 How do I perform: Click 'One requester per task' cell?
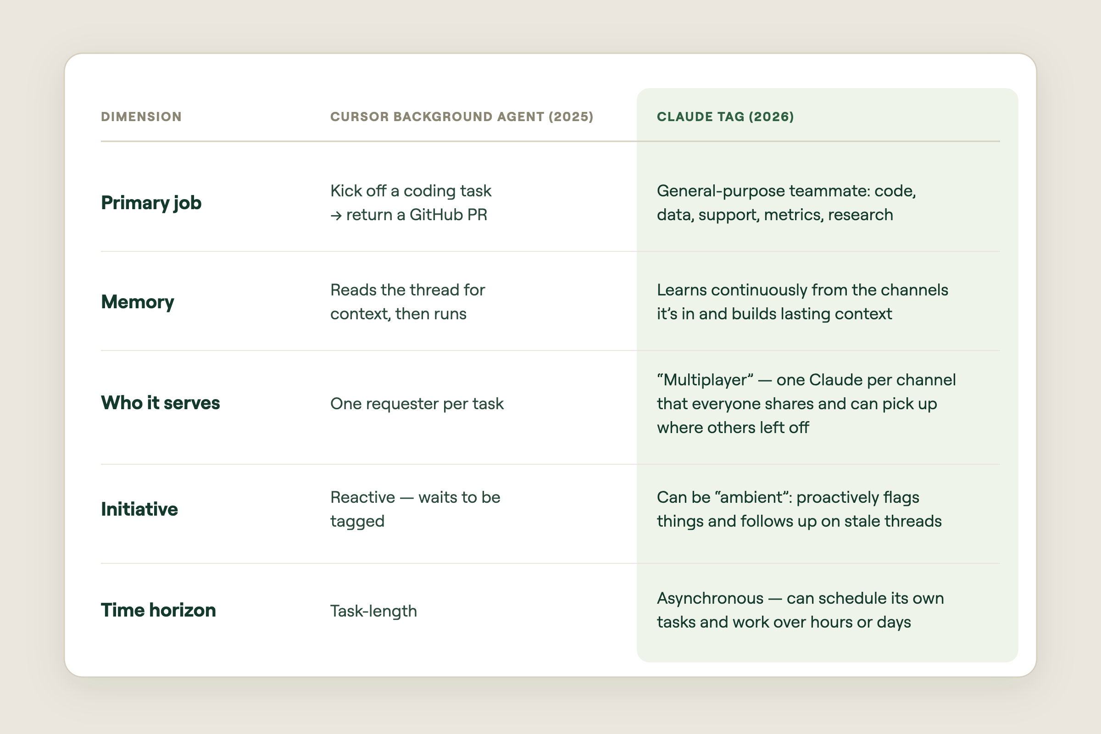tap(417, 404)
